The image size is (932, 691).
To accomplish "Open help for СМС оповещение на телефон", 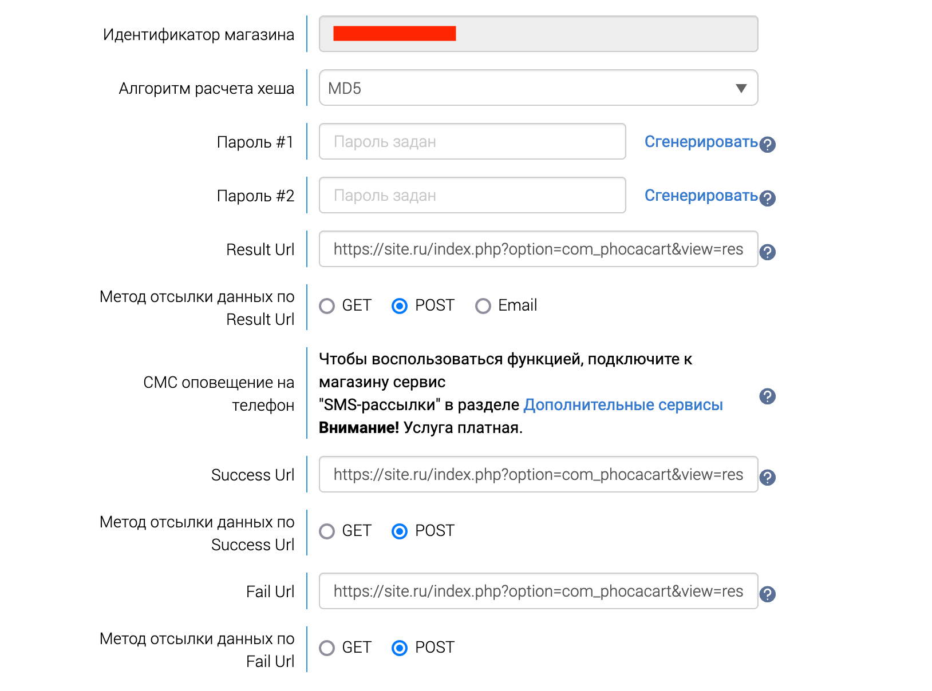I will coord(768,396).
